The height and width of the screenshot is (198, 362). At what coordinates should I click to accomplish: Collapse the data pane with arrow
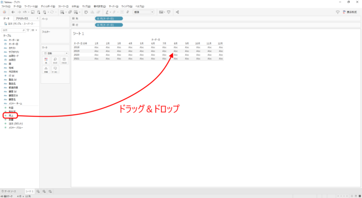[37, 19]
